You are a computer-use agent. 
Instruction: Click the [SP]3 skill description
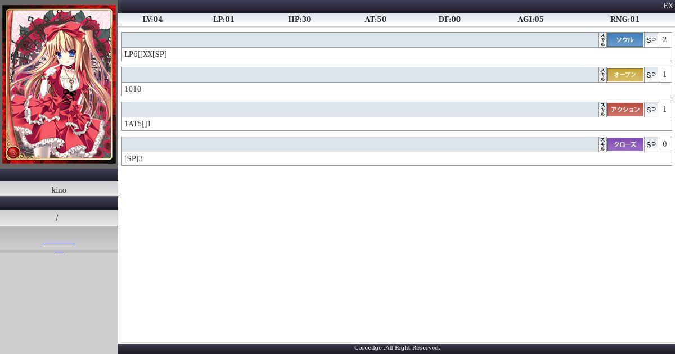click(133, 159)
